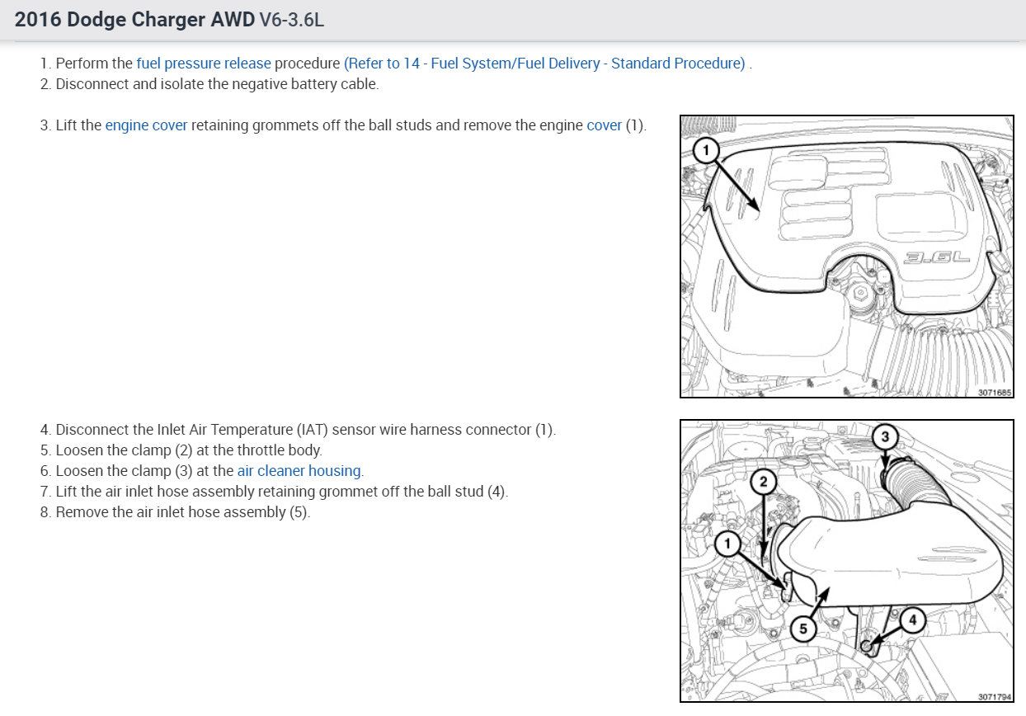This screenshot has width=1026, height=716.
Task: Click callout 3 at the air cleaner clamp
Action: pyautogui.click(x=884, y=436)
